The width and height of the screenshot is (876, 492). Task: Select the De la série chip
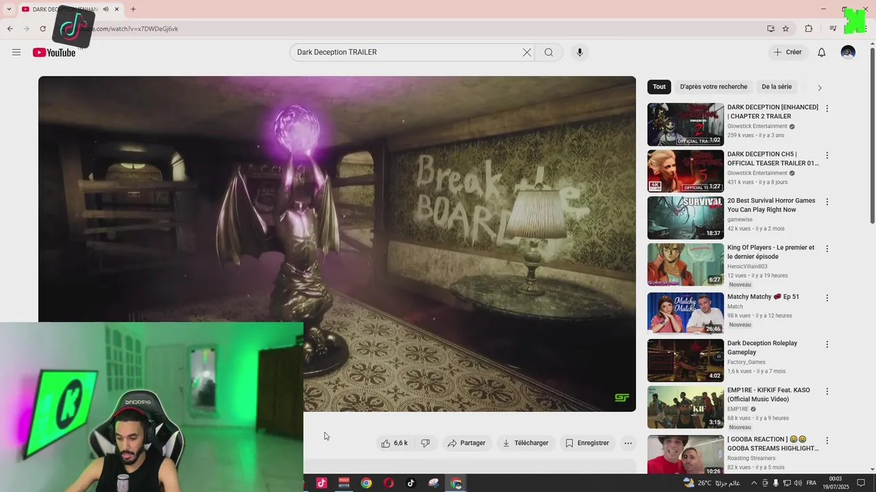[777, 87]
